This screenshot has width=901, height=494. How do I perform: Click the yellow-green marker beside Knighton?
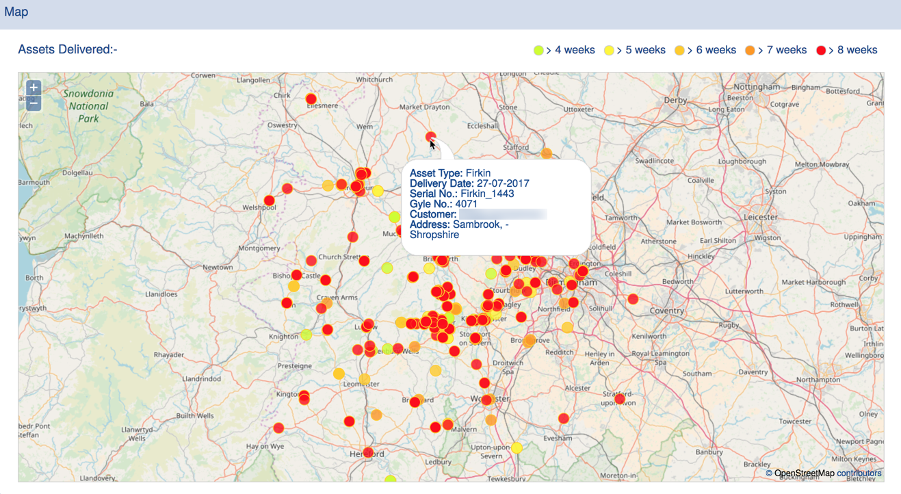[306, 335]
